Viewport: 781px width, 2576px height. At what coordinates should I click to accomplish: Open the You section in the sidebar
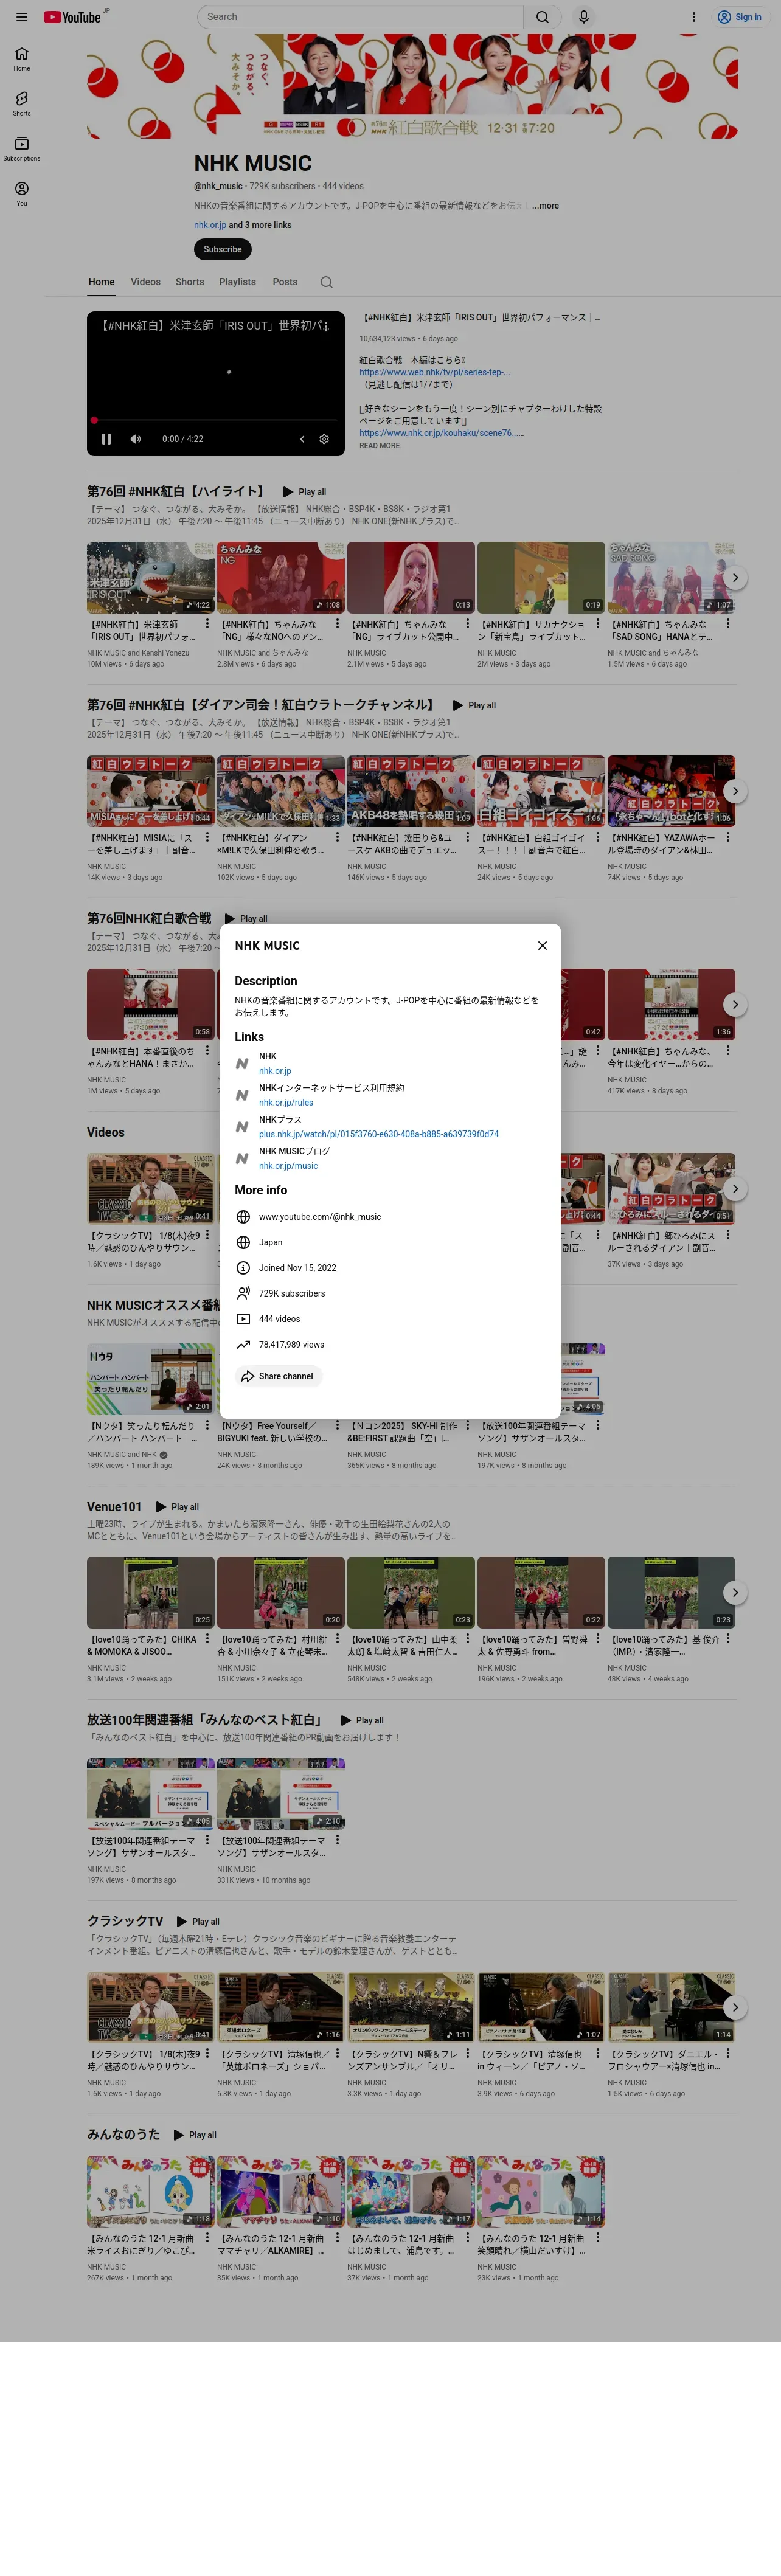(21, 194)
